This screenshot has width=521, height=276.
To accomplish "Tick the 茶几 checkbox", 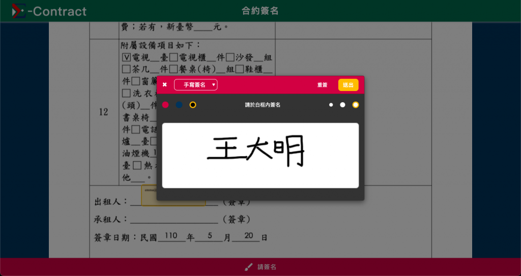I will click(126, 70).
